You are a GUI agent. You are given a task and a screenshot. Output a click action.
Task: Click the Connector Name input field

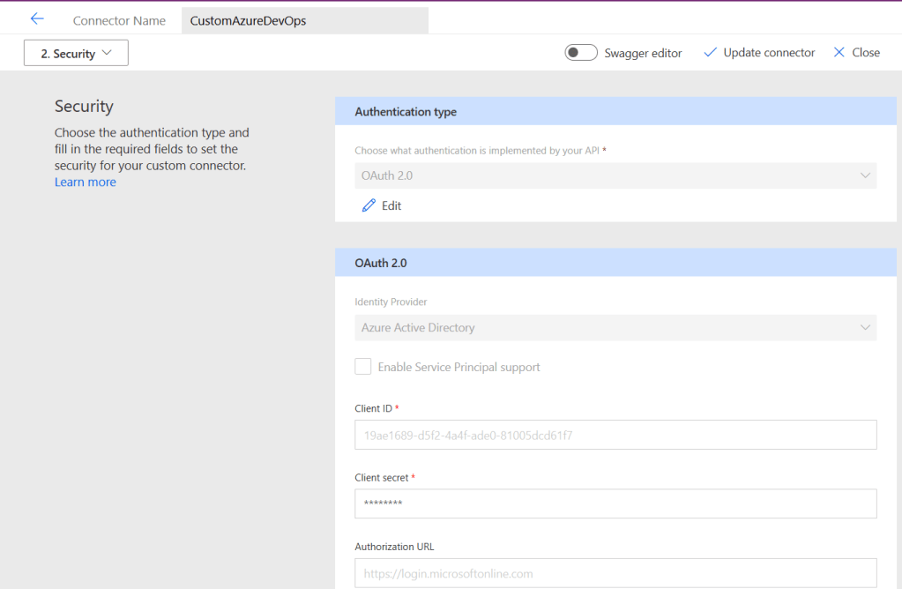(304, 20)
